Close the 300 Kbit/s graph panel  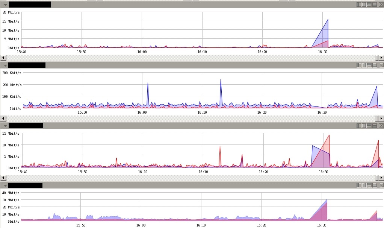(x=381, y=65)
